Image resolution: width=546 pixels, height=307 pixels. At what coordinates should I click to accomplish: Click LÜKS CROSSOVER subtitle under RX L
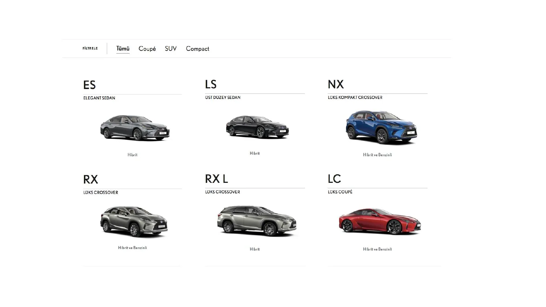tap(222, 192)
